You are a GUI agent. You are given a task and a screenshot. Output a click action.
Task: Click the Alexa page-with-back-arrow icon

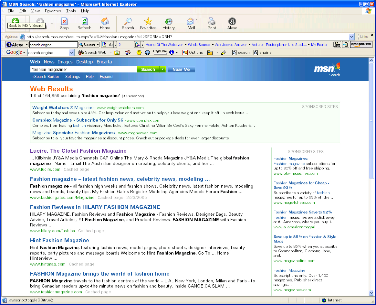click(x=345, y=44)
